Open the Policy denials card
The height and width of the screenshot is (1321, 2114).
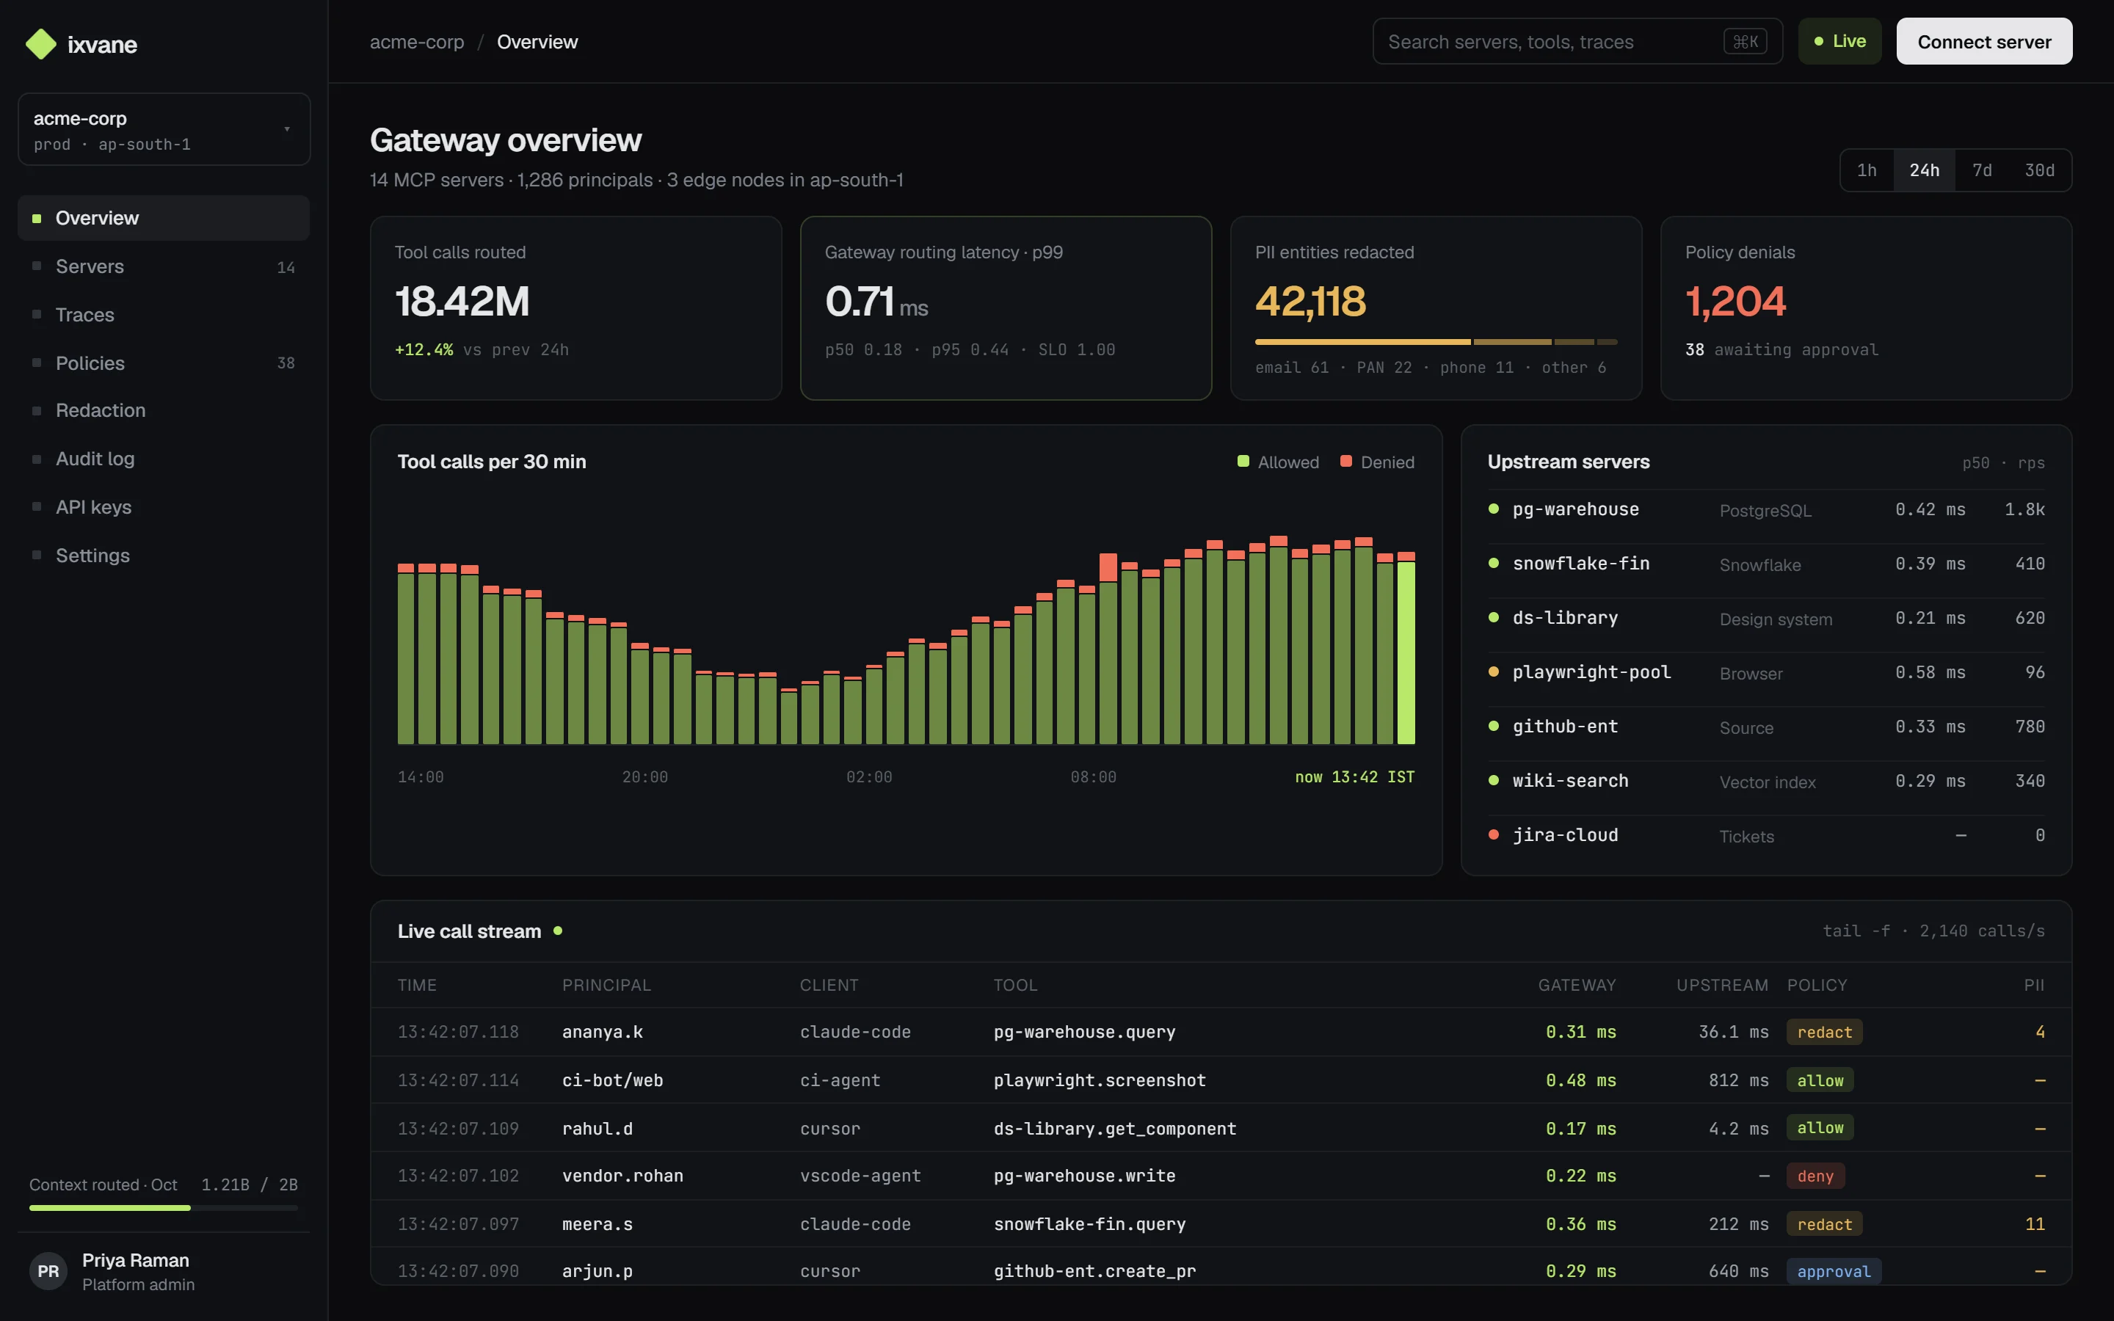(1866, 308)
